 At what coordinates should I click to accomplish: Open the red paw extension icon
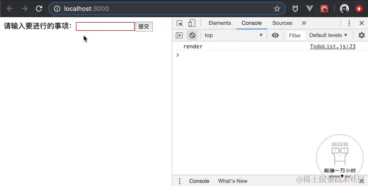point(324,9)
